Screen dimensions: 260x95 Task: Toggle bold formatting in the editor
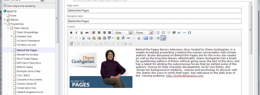coord(71,33)
